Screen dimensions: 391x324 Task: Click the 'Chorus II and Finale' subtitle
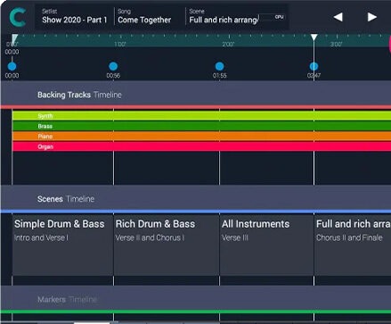pyautogui.click(x=349, y=237)
